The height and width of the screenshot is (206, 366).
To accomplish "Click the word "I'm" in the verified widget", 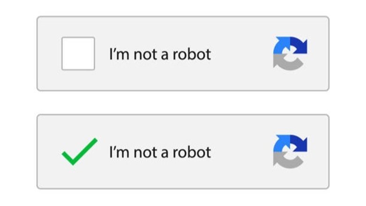I will click(119, 152).
